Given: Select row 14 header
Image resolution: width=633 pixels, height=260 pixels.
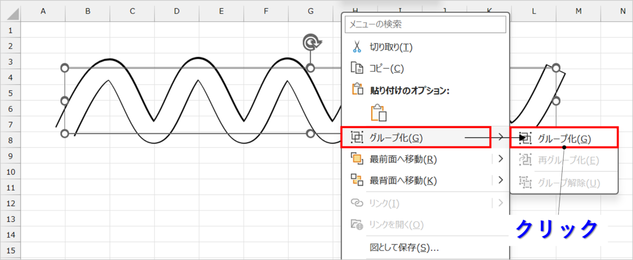Looking at the screenshot, I should pos(11,234).
